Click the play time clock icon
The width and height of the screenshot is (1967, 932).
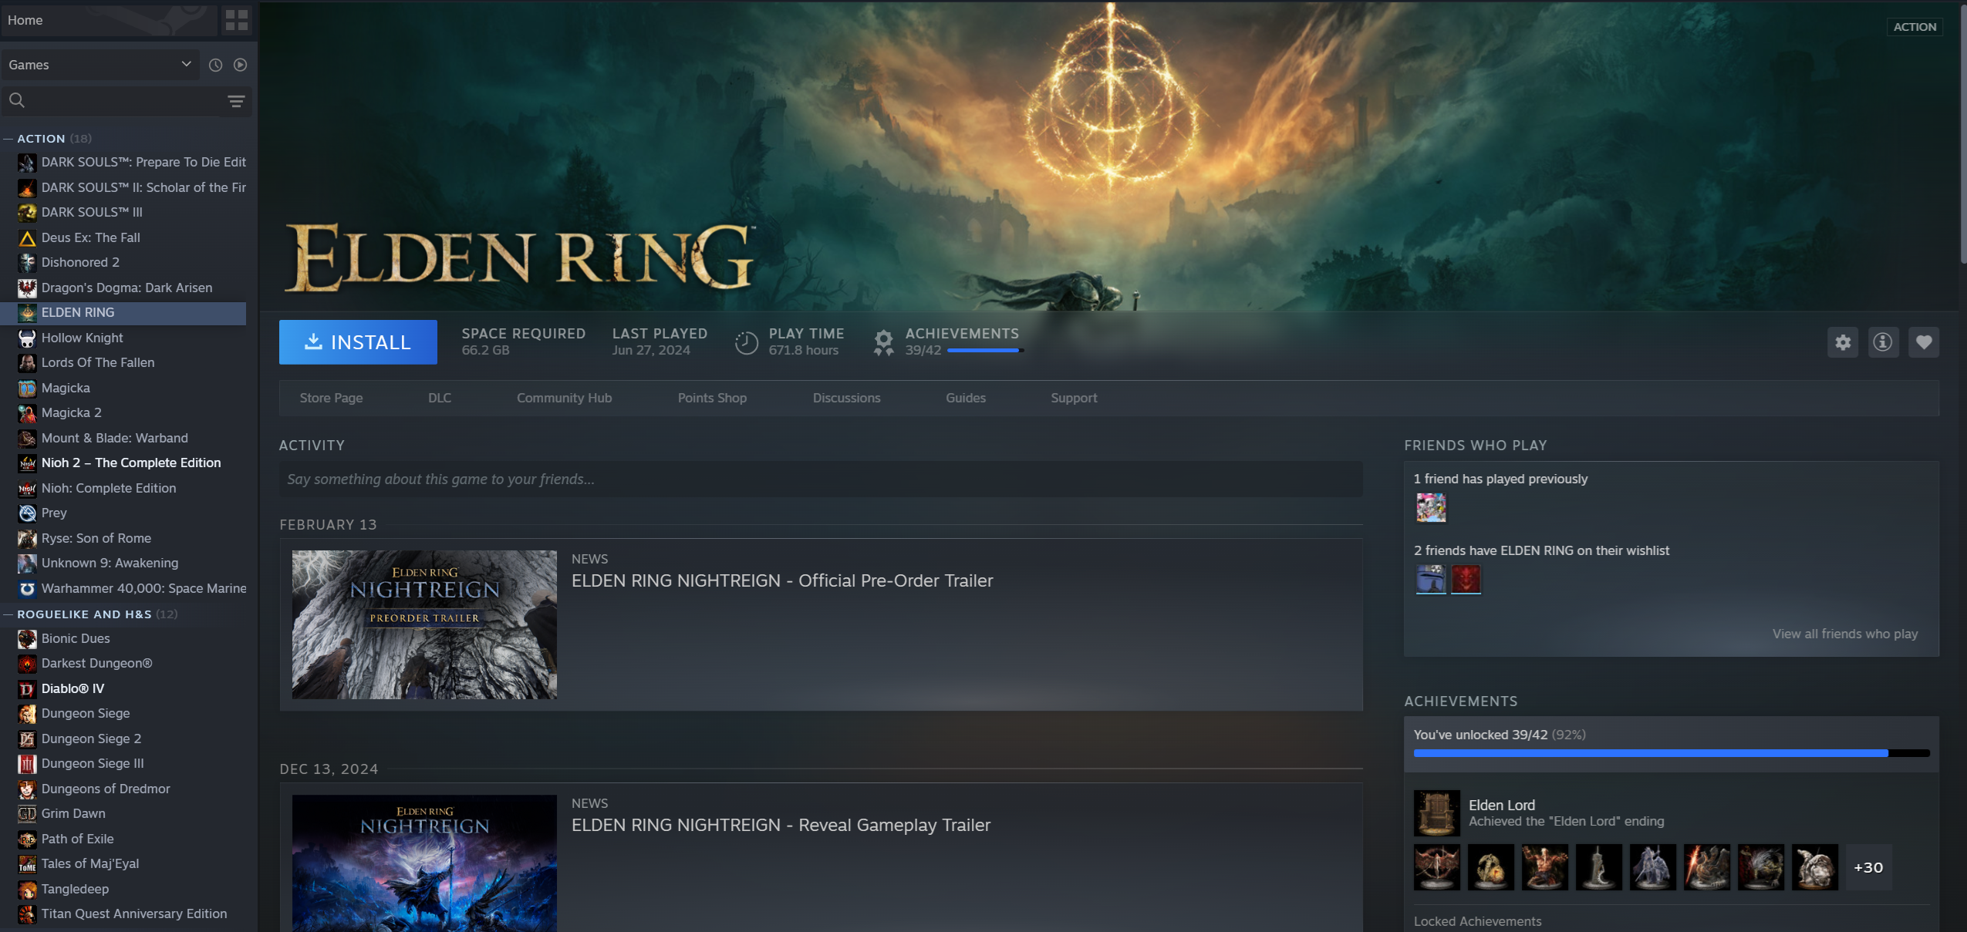point(746,343)
